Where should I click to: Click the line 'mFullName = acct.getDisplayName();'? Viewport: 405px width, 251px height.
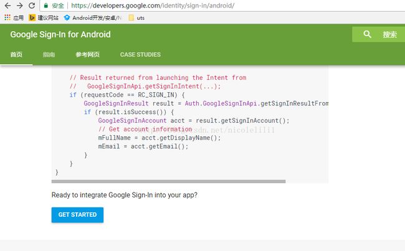coord(160,138)
